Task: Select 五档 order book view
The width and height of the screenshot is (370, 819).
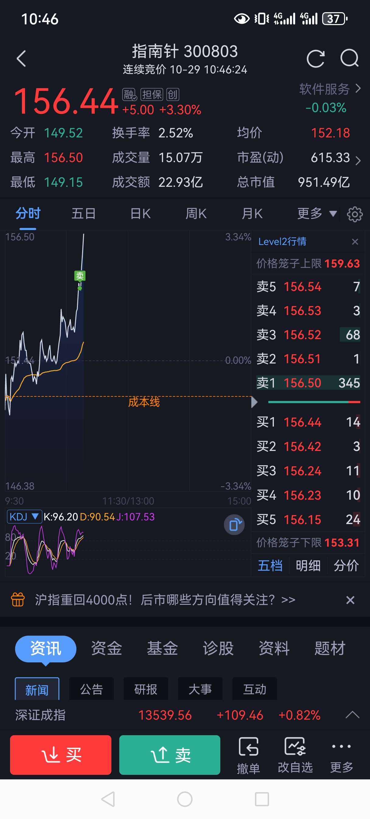Action: [270, 565]
